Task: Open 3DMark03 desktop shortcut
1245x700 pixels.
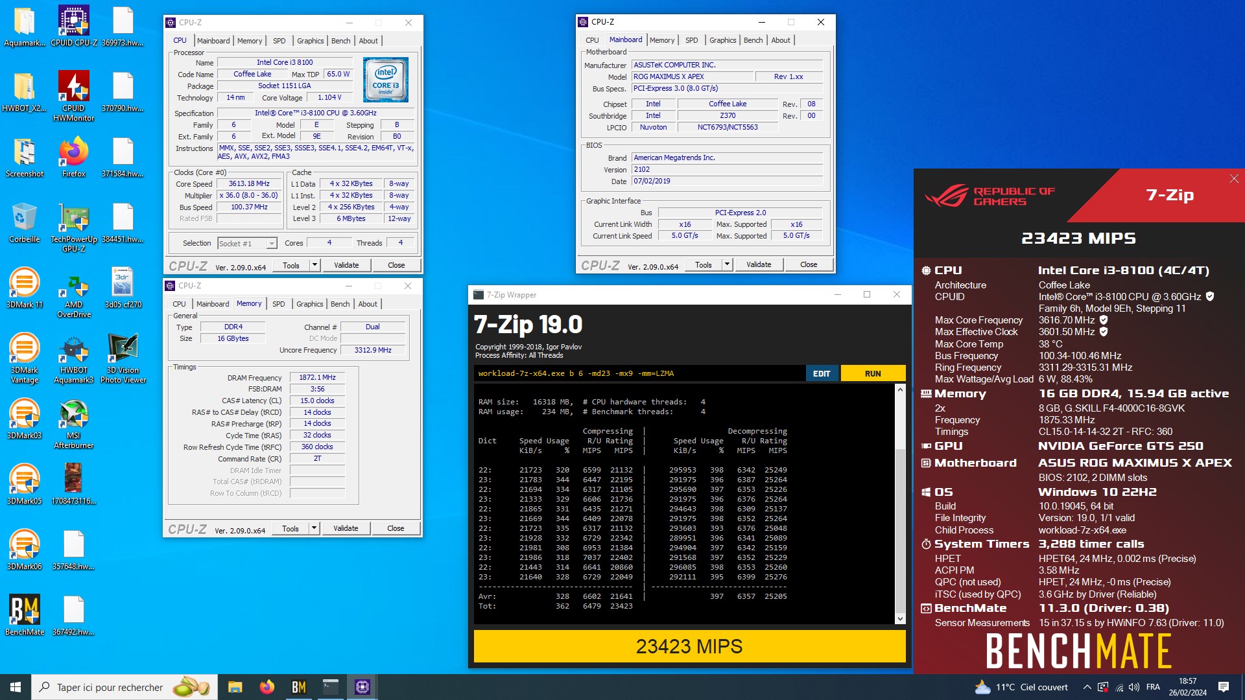Action: 25,419
